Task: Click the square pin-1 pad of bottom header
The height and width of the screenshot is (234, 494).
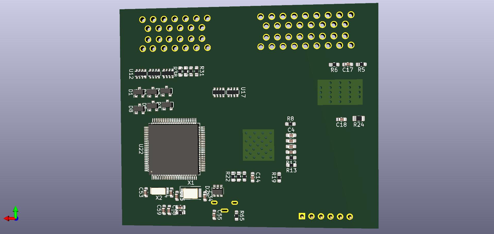Action: pos(302,216)
